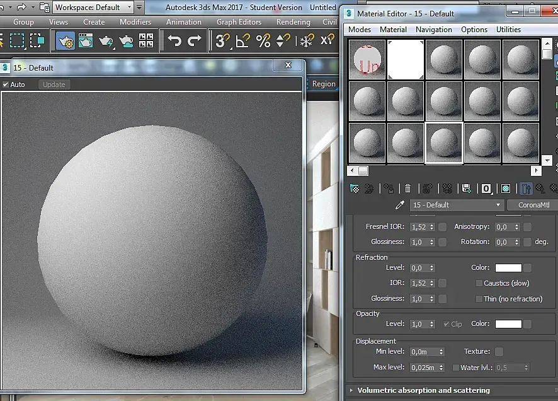558x401 pixels.
Task: Uncheck the Auto preview checkbox
Action: pos(6,84)
